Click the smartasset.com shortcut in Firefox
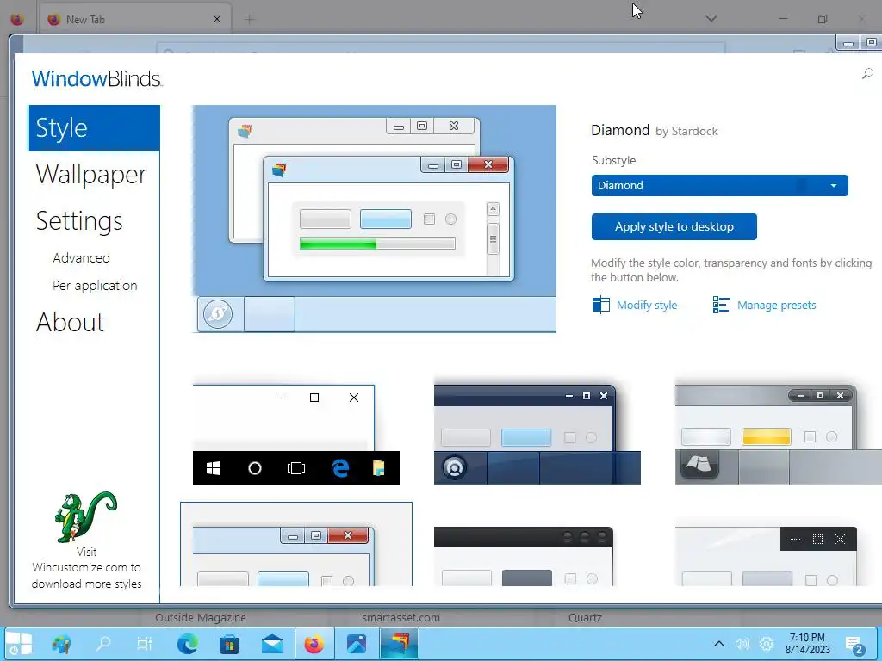Viewport: 882px width, 661px height. 401,618
